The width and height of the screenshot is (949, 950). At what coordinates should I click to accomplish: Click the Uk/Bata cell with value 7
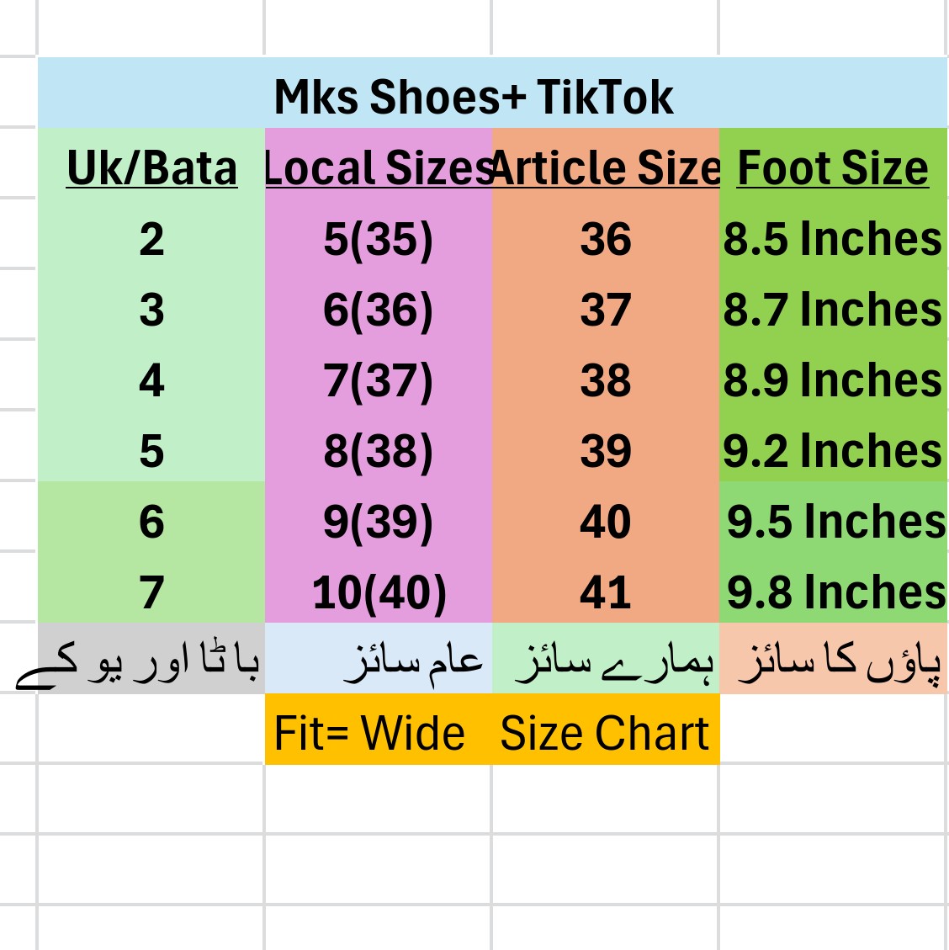pos(151,592)
